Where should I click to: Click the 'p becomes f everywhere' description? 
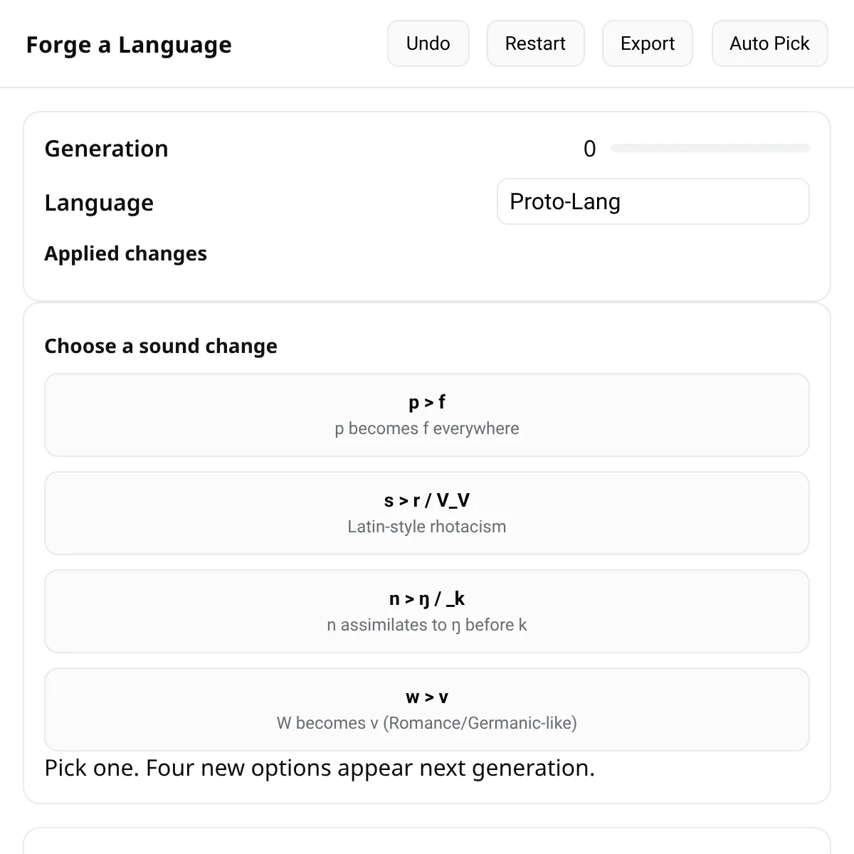[427, 428]
